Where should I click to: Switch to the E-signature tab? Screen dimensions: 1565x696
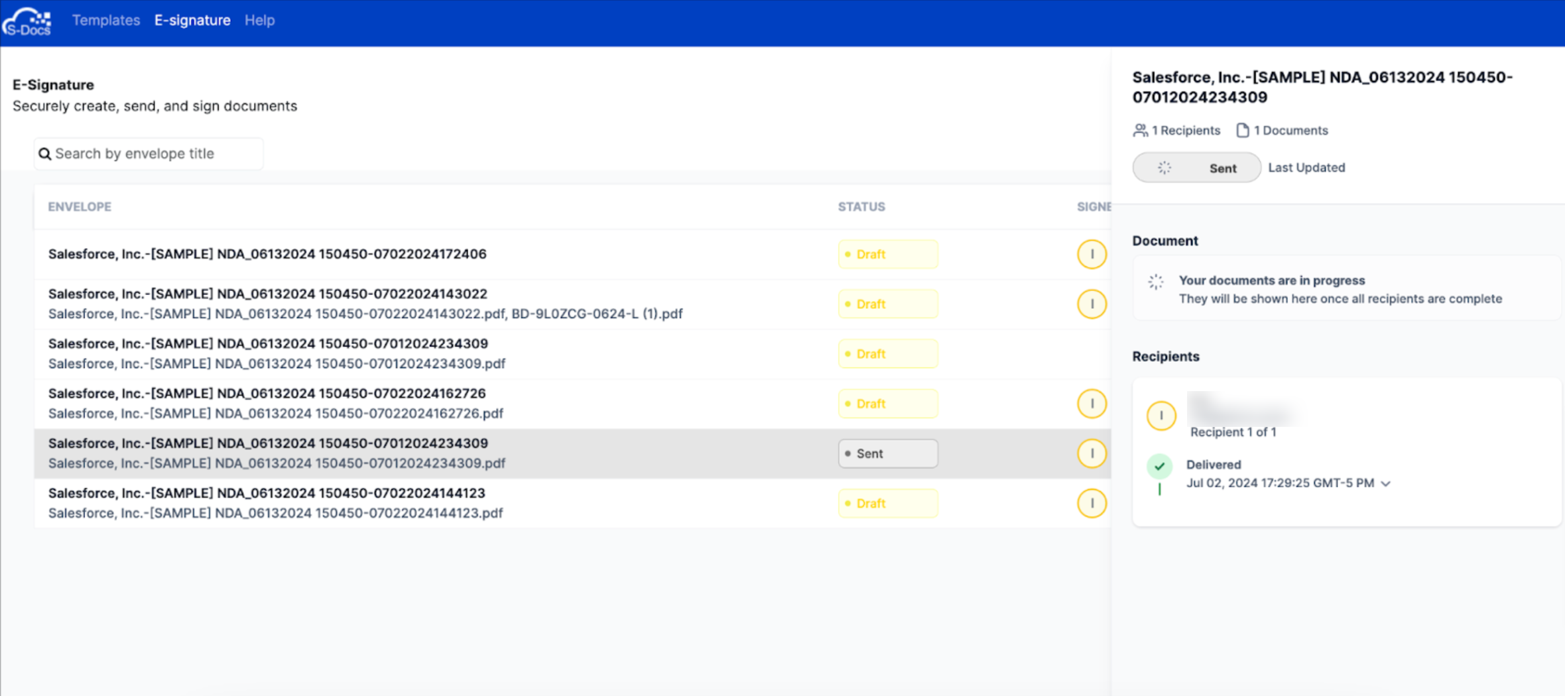[192, 21]
